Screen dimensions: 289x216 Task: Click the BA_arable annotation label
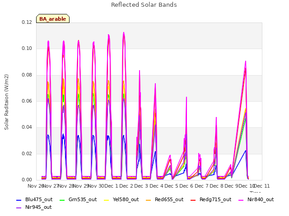(53, 19)
